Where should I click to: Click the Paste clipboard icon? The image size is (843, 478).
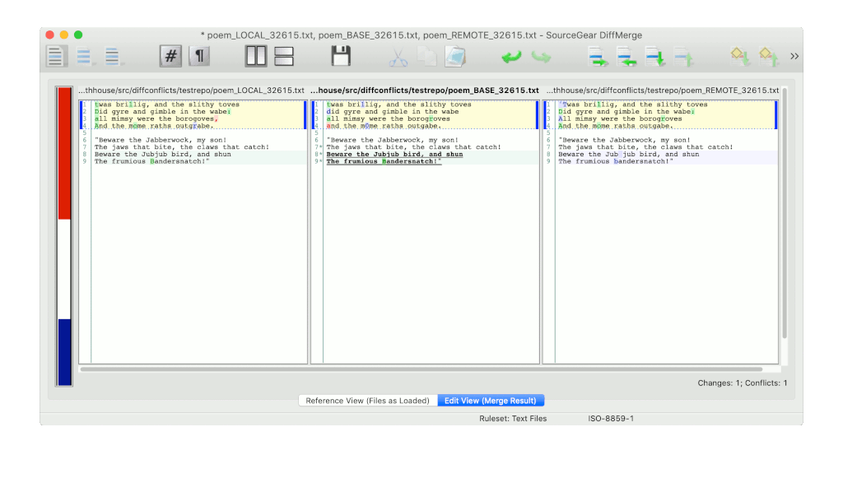pyautogui.click(x=455, y=57)
